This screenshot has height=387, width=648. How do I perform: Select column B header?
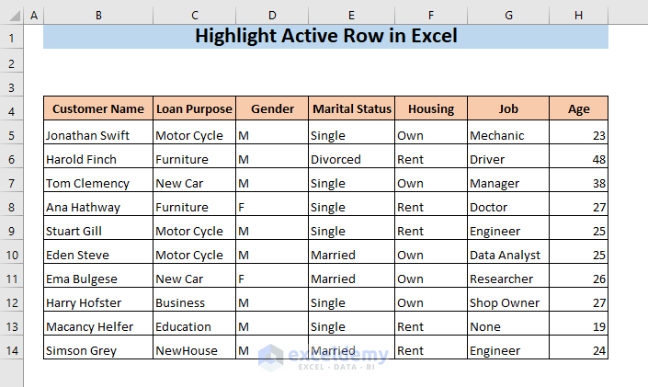click(98, 16)
